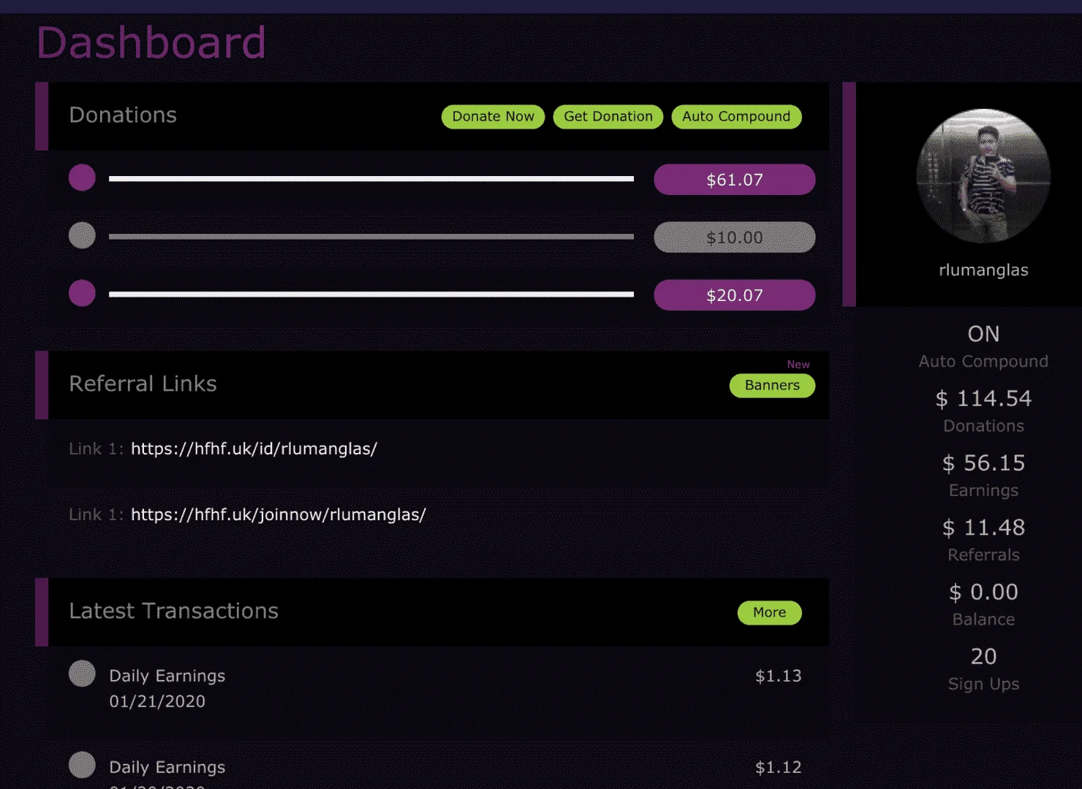Click the gray $10.00 donation pill

click(x=734, y=237)
